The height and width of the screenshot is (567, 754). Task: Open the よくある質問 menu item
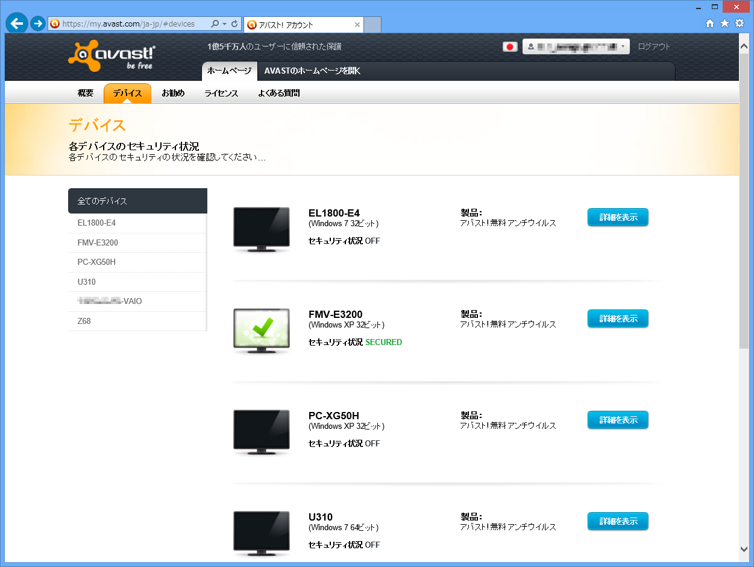(x=278, y=93)
